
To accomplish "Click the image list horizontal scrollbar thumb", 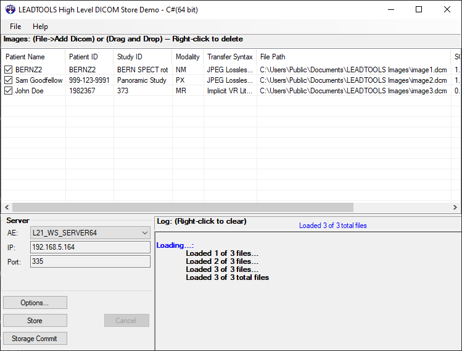I will pyautogui.click(x=183, y=207).
